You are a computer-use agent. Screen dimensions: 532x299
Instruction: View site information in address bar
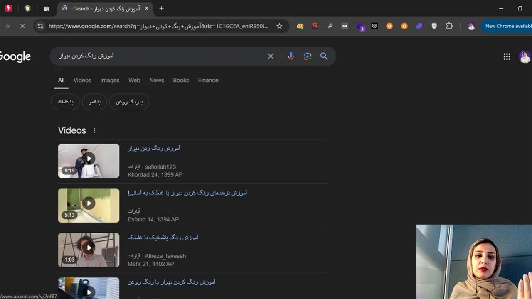(40, 26)
